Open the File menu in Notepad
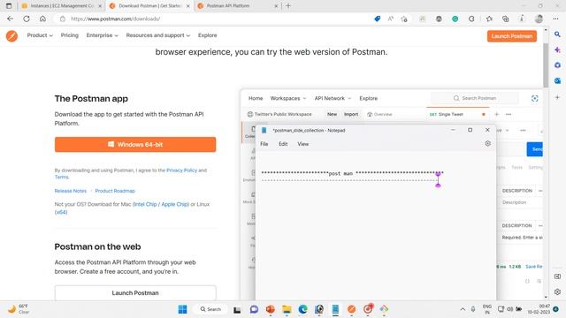 264,144
